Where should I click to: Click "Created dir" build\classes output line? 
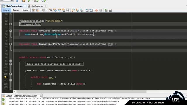(x=64, y=101)
